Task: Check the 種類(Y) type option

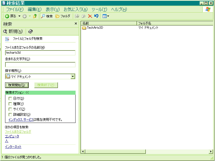Action: point(10,104)
